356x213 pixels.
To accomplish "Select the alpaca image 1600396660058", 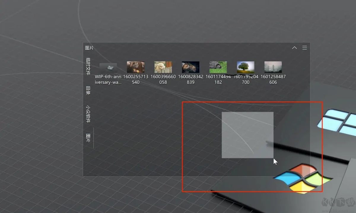I will click(163, 67).
